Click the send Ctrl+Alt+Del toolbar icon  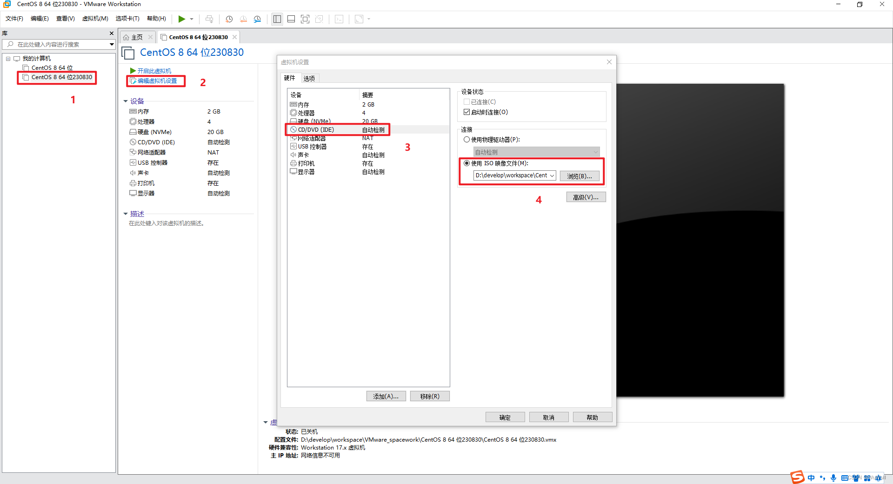209,19
